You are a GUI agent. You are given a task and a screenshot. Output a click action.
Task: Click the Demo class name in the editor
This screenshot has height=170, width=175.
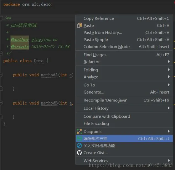click(38, 61)
